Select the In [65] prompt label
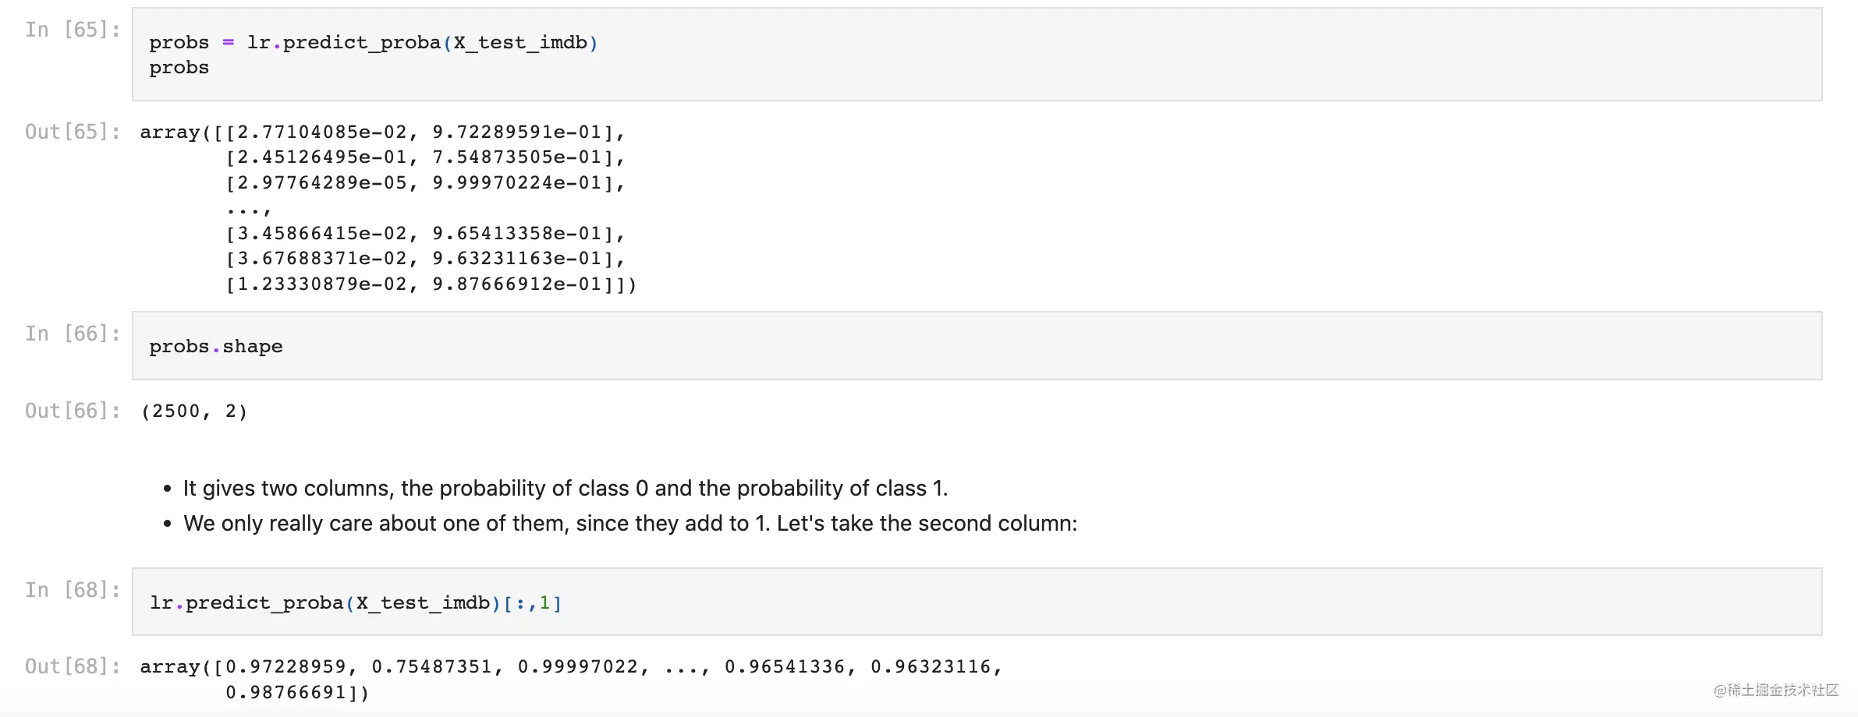The image size is (1858, 717). [73, 30]
